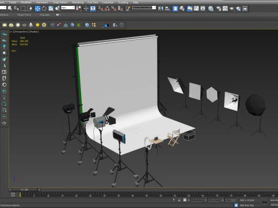Open the Scripting menu
This screenshot has width=278, height=208.
(x=123, y=2)
